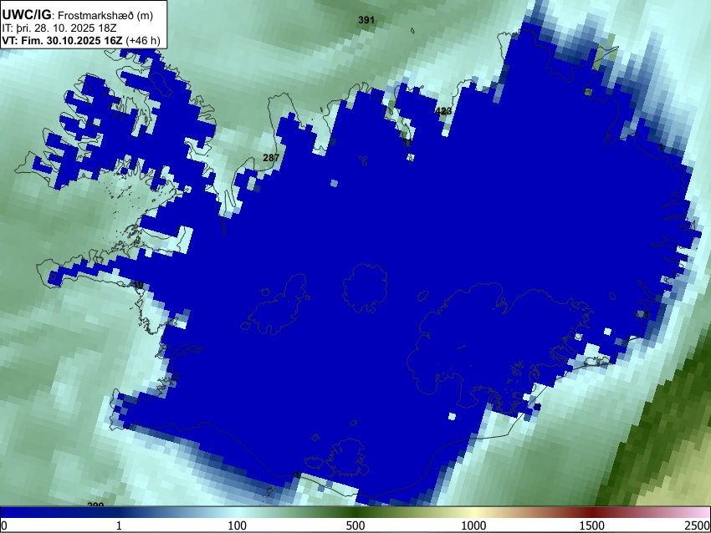Select the color scale tick label '500'
The height and width of the screenshot is (533, 711).
coord(355,525)
